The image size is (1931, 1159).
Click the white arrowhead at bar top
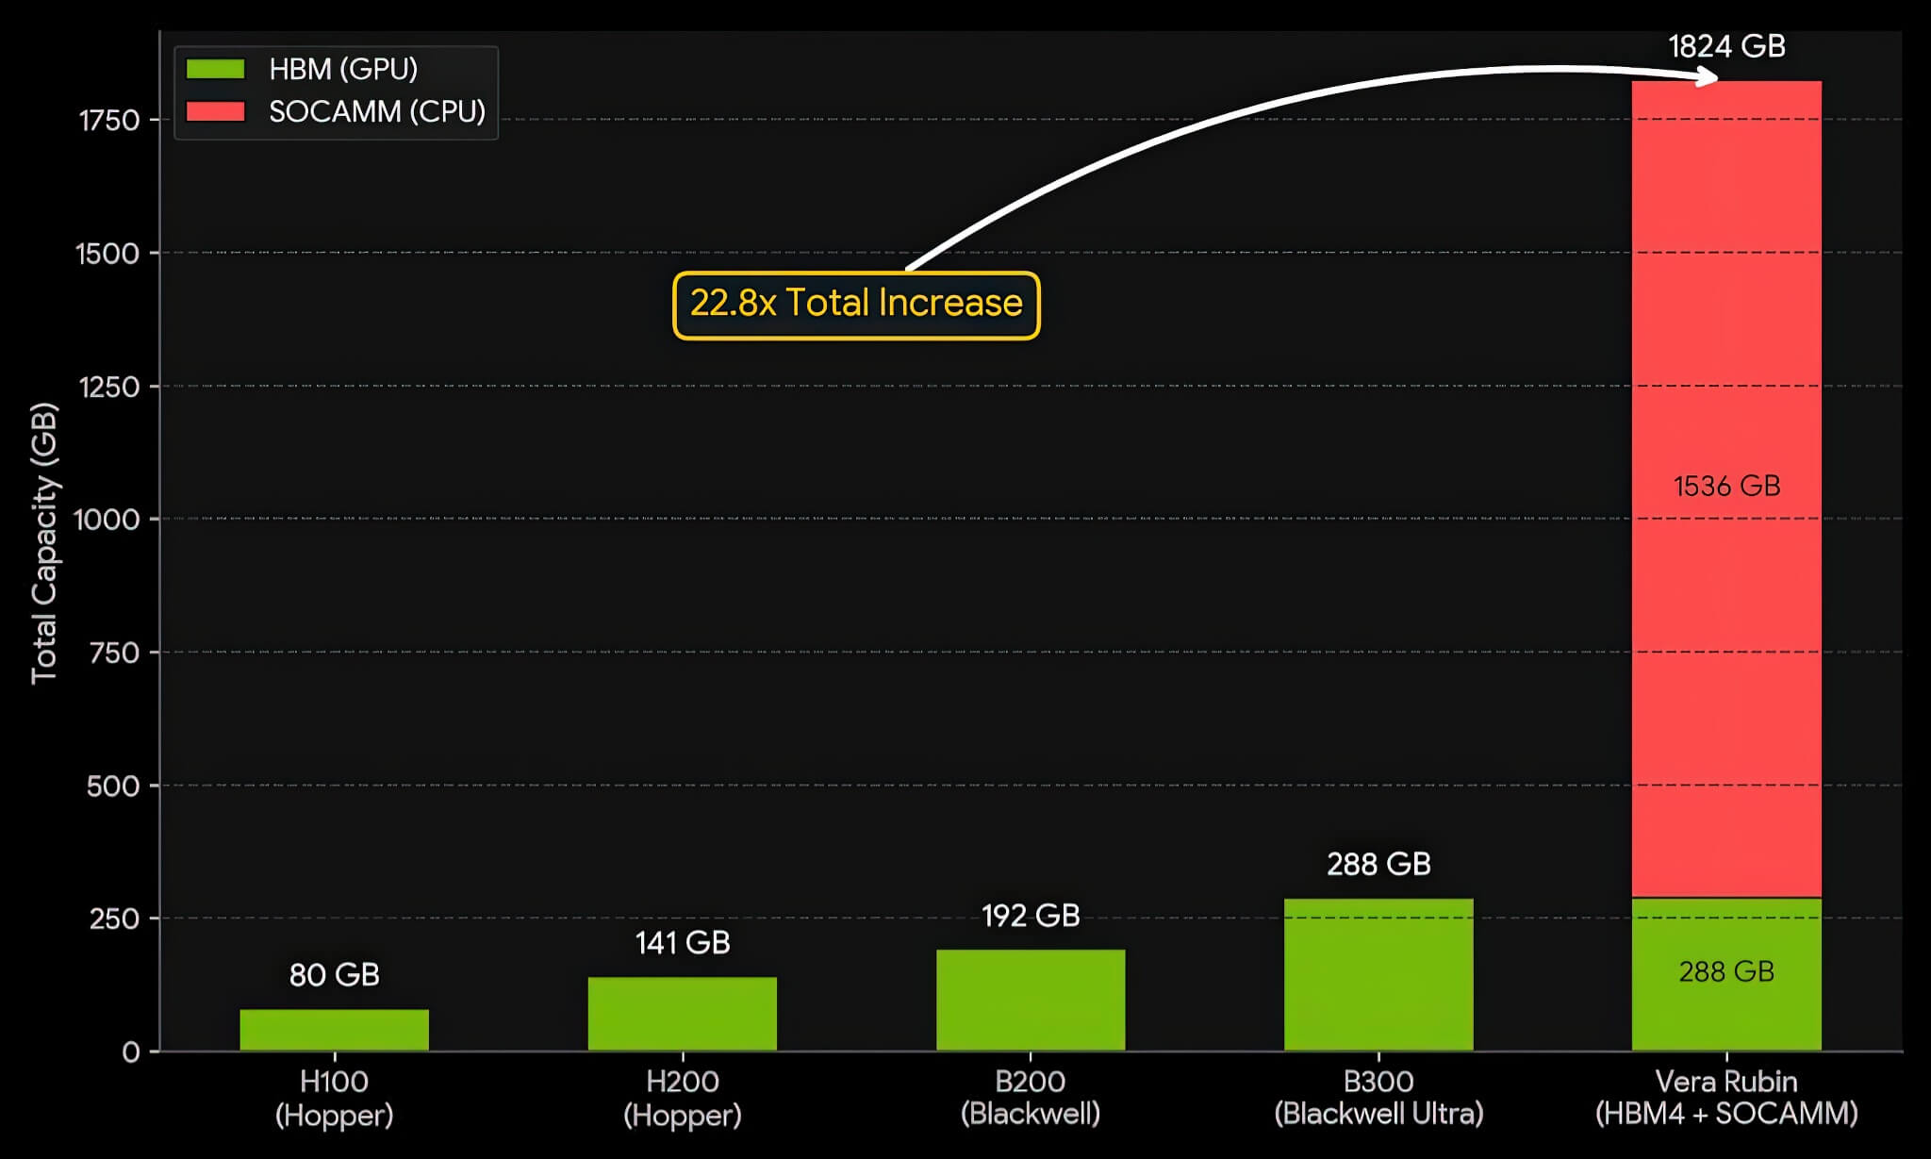(1708, 77)
